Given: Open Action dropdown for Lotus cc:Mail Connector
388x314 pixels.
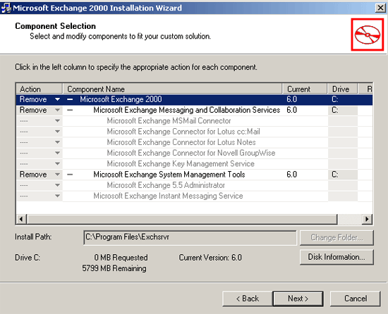Looking at the screenshot, I should pos(57,132).
